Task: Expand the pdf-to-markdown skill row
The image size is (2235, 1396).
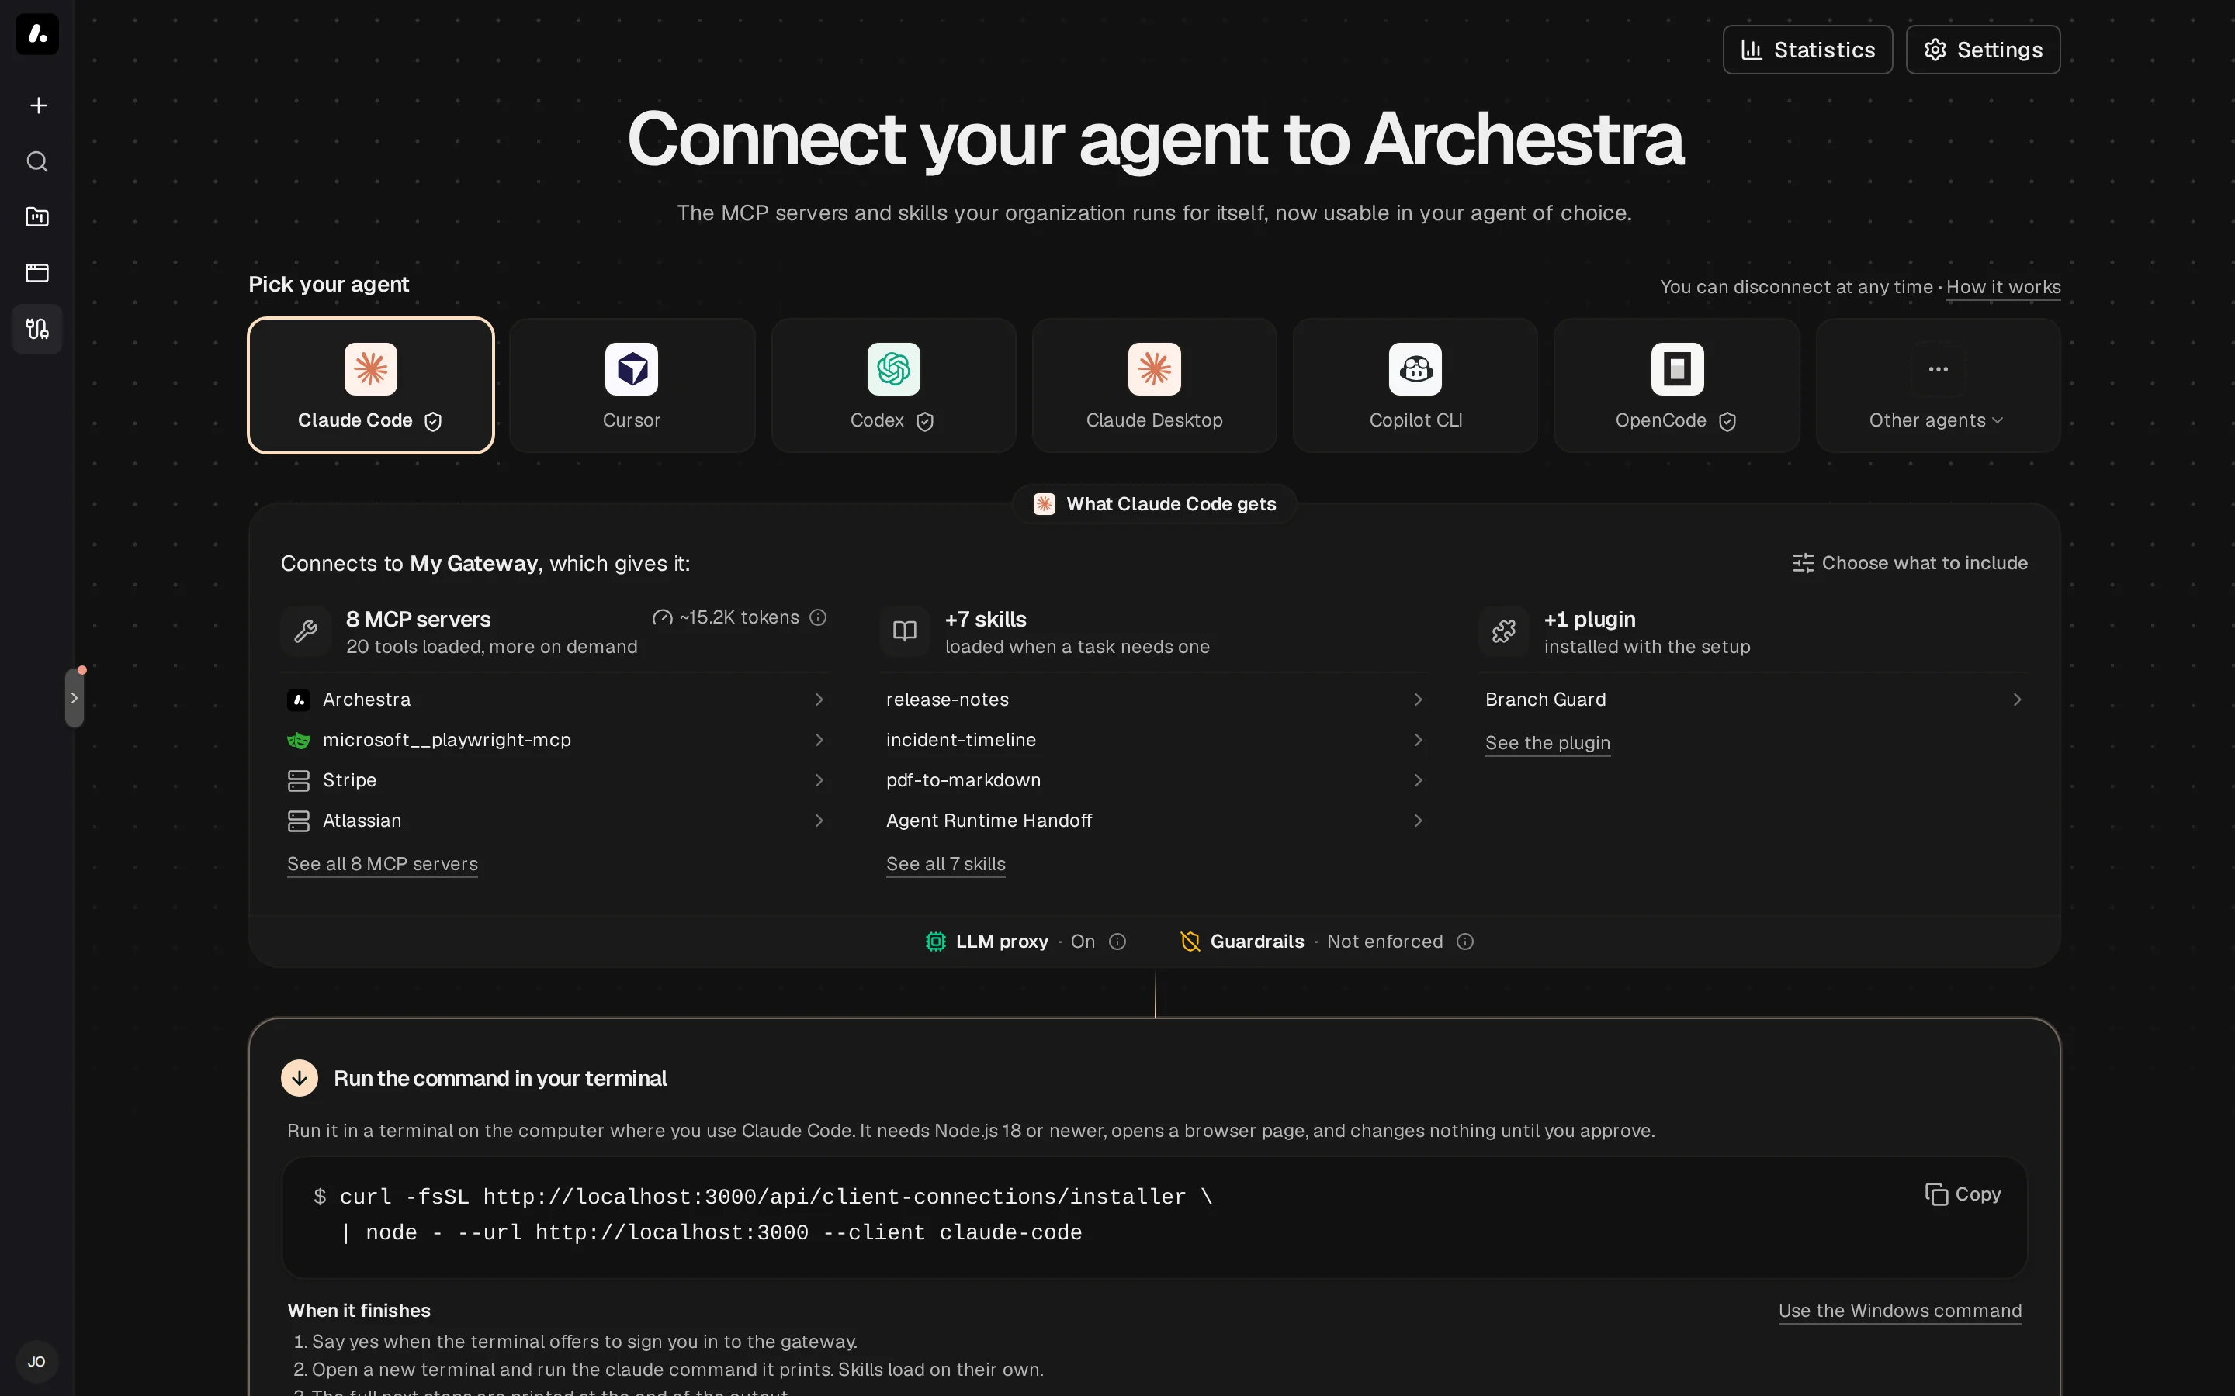Action: pos(1155,780)
